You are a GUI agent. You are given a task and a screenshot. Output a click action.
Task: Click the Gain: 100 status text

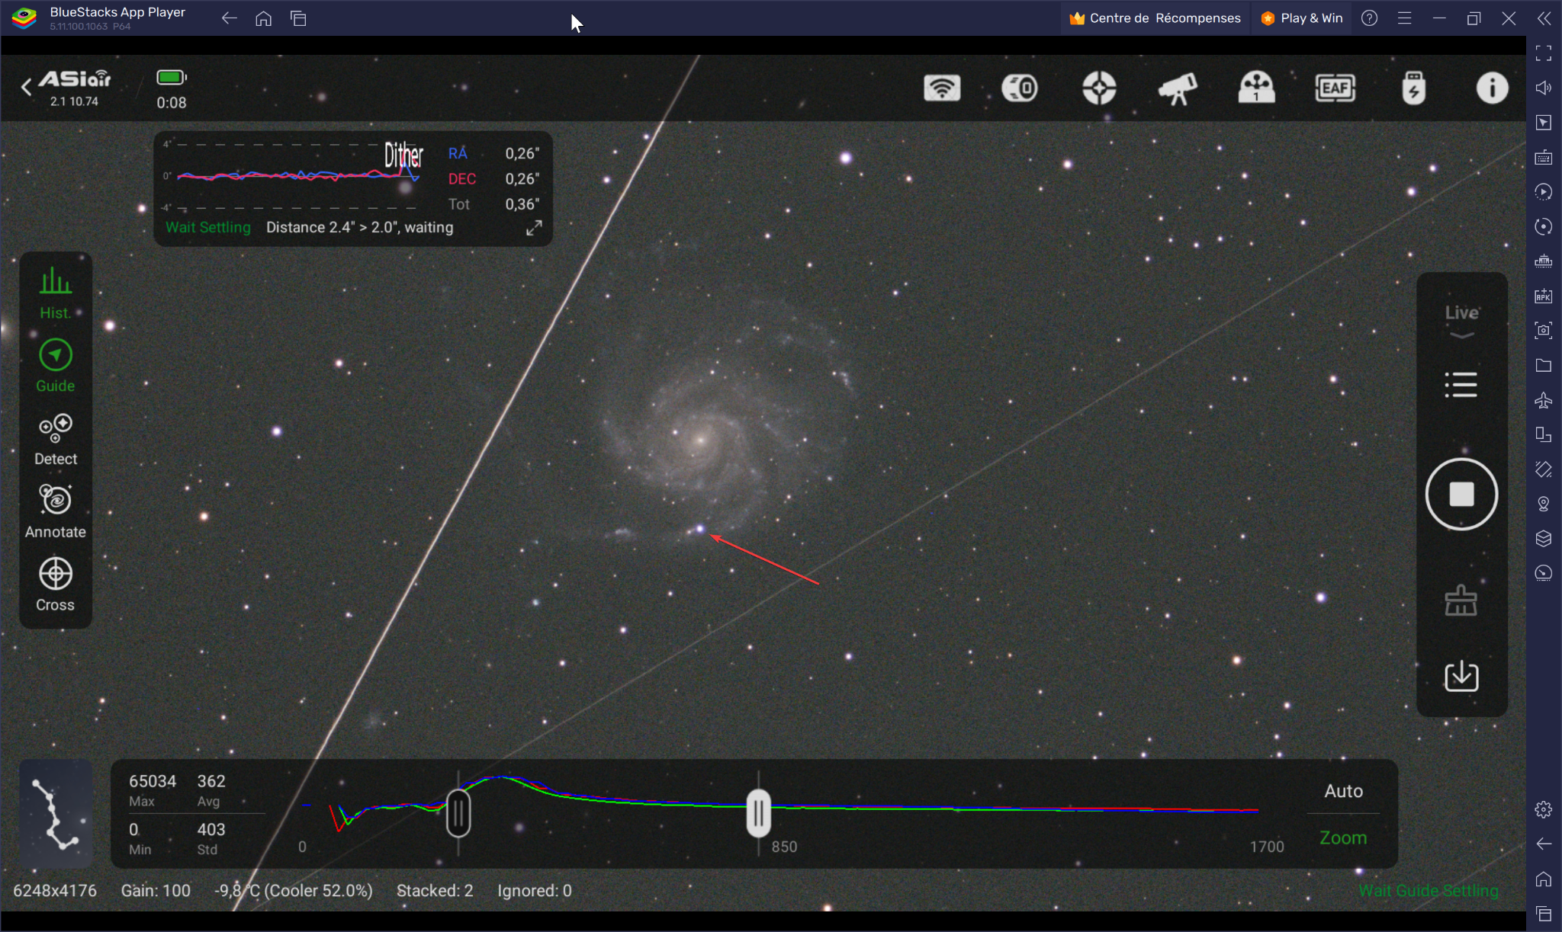pos(156,890)
